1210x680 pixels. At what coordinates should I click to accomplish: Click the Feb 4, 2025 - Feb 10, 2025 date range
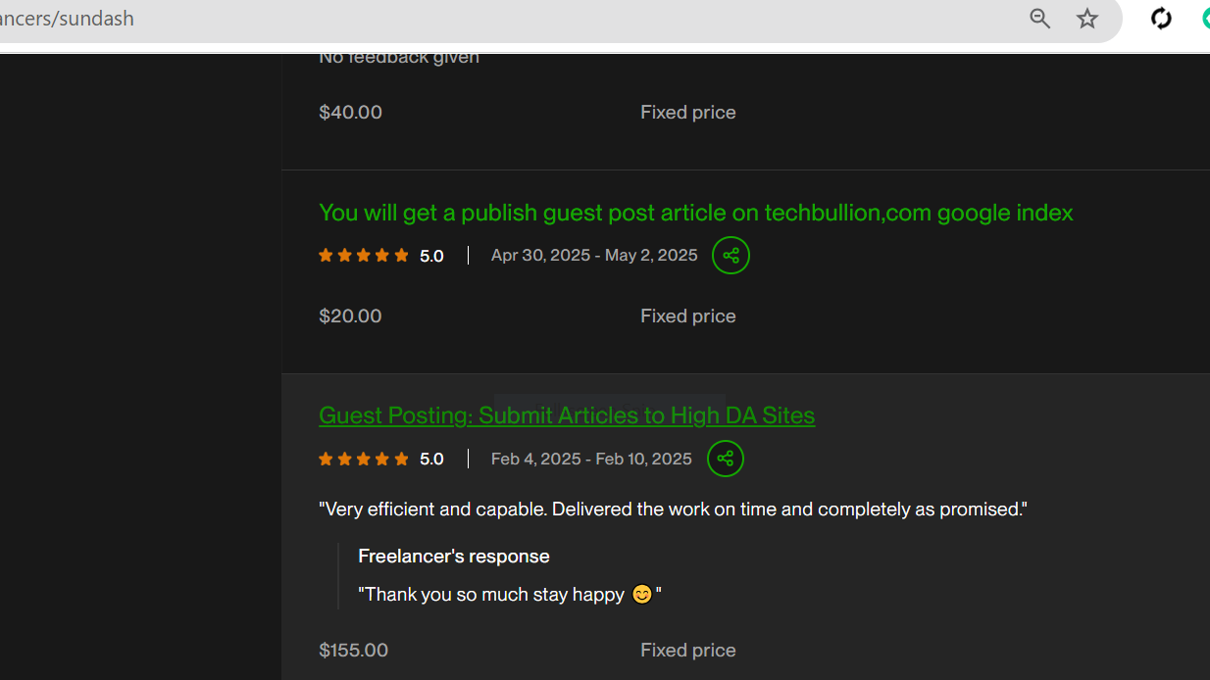tap(591, 459)
